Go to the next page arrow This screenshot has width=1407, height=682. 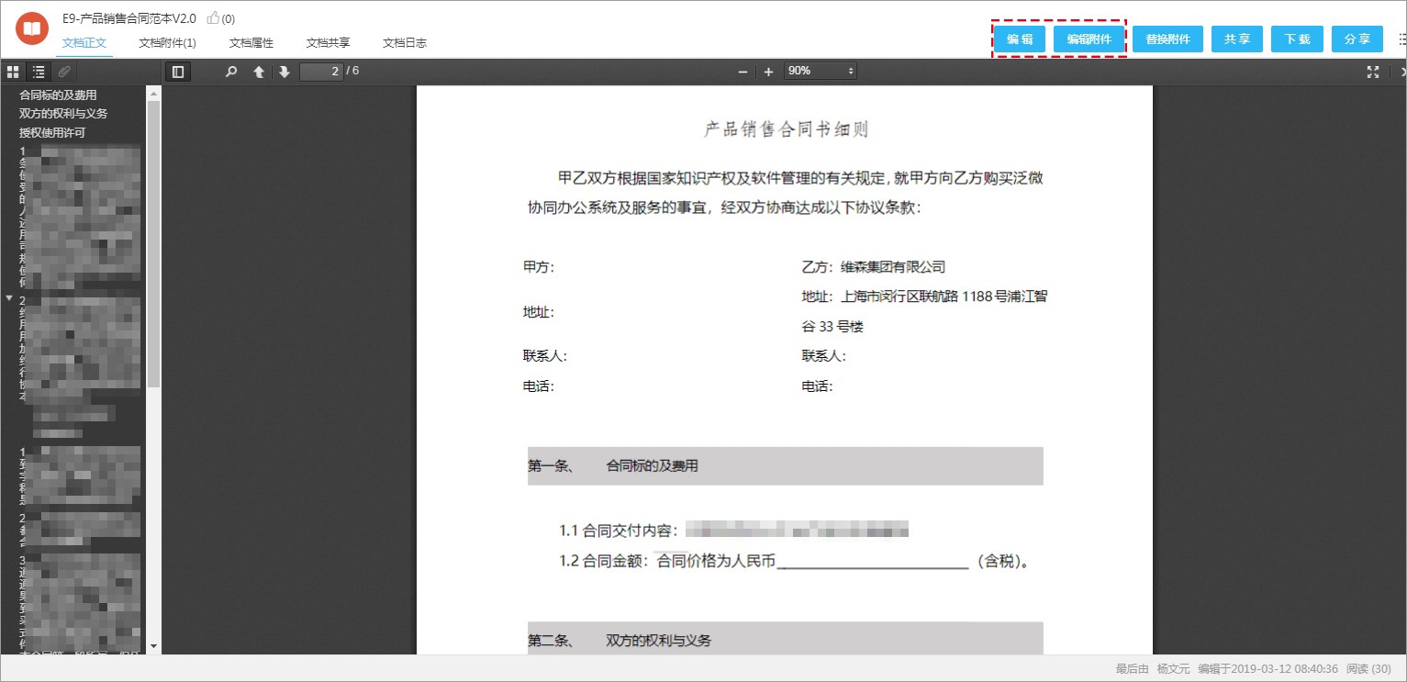click(285, 72)
